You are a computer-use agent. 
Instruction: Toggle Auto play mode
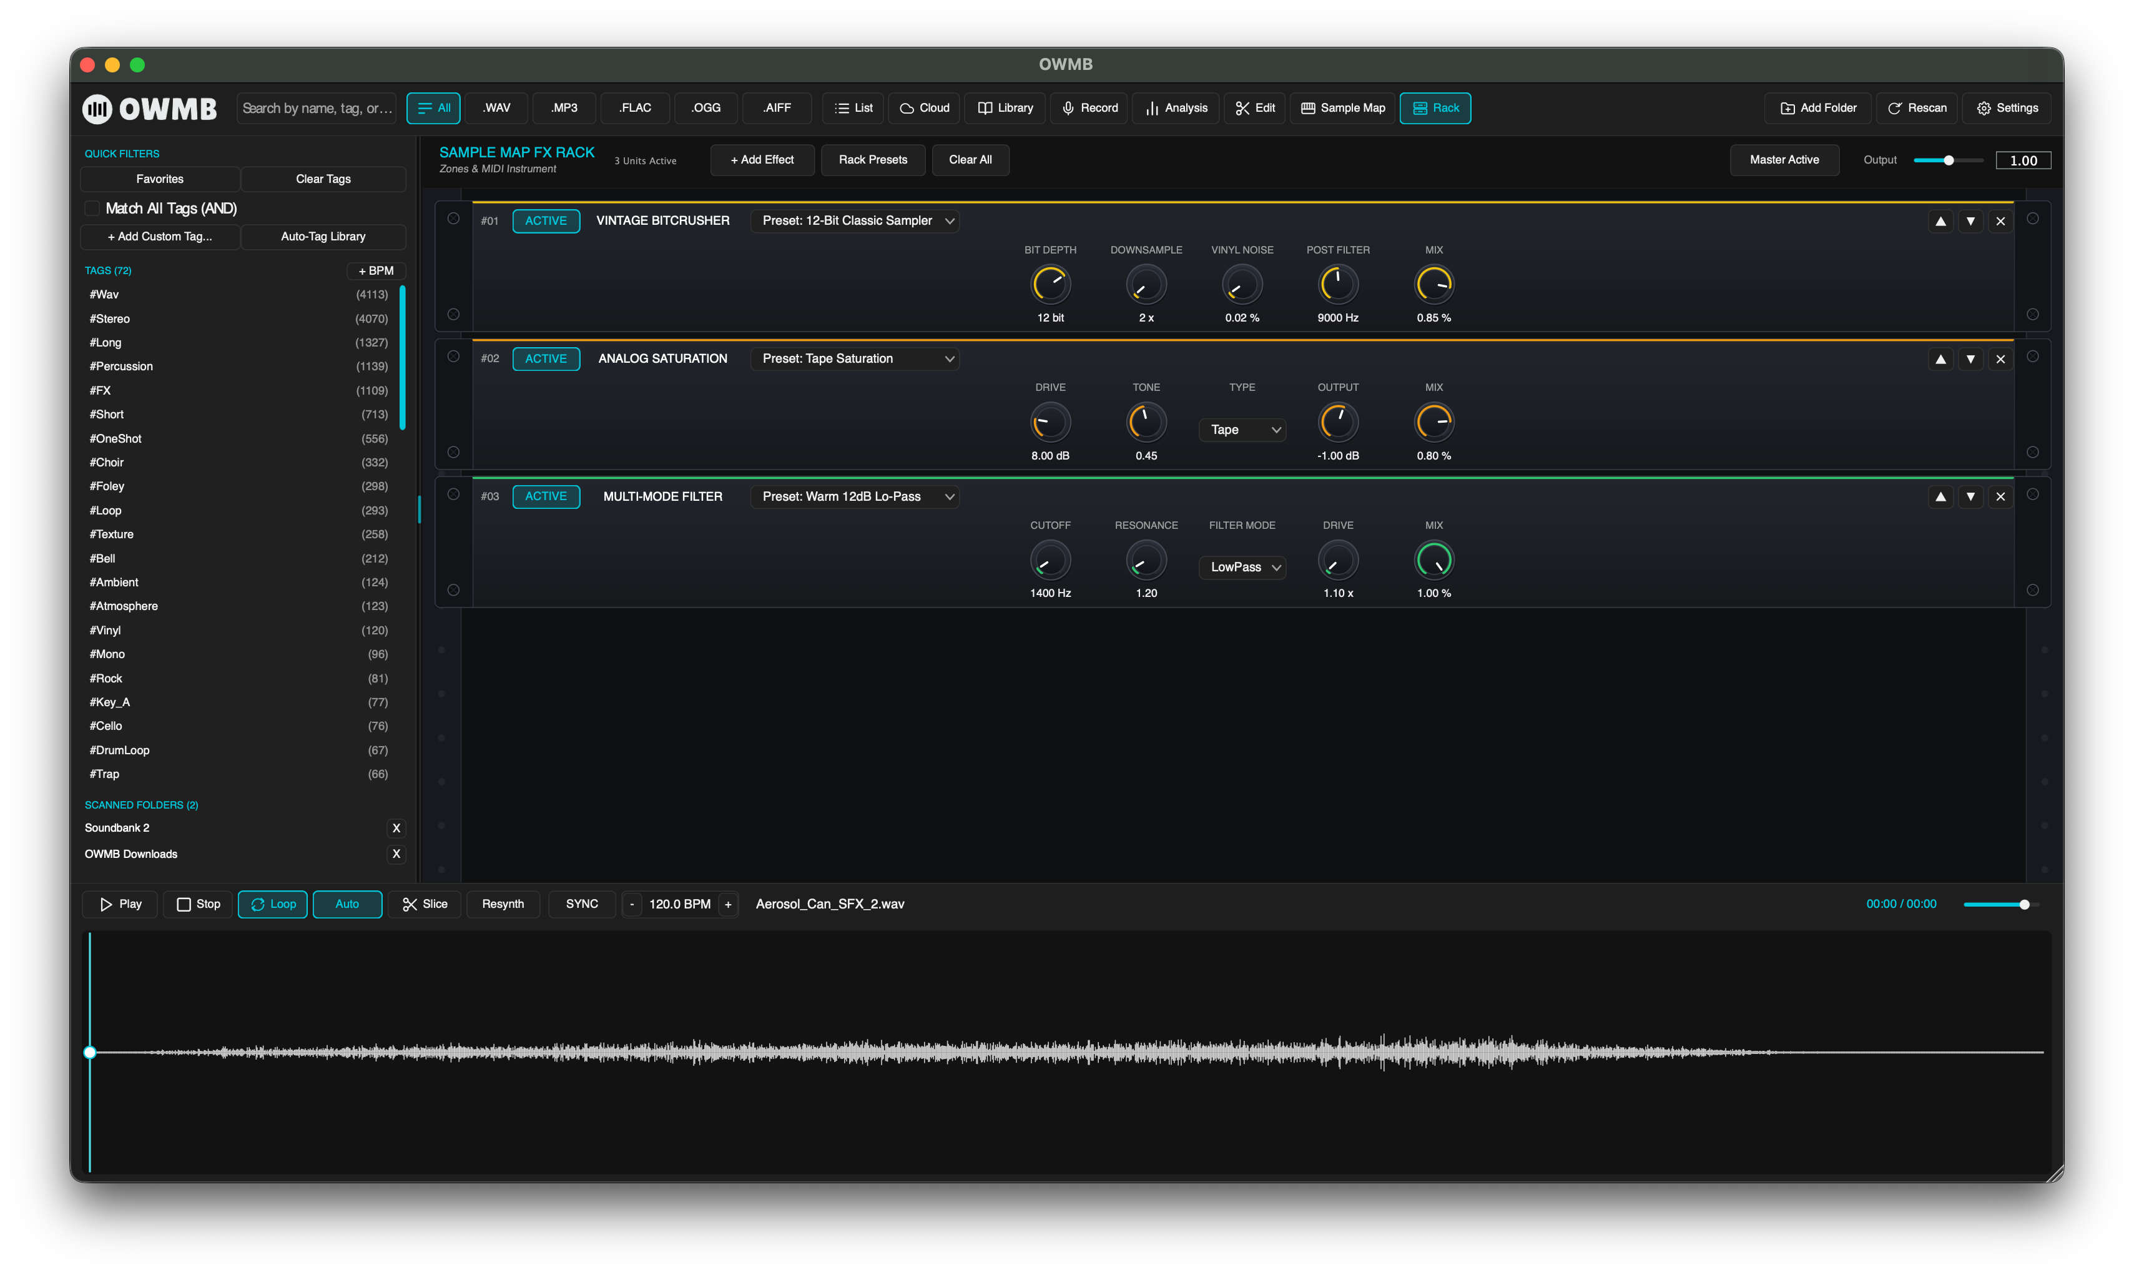click(x=347, y=904)
